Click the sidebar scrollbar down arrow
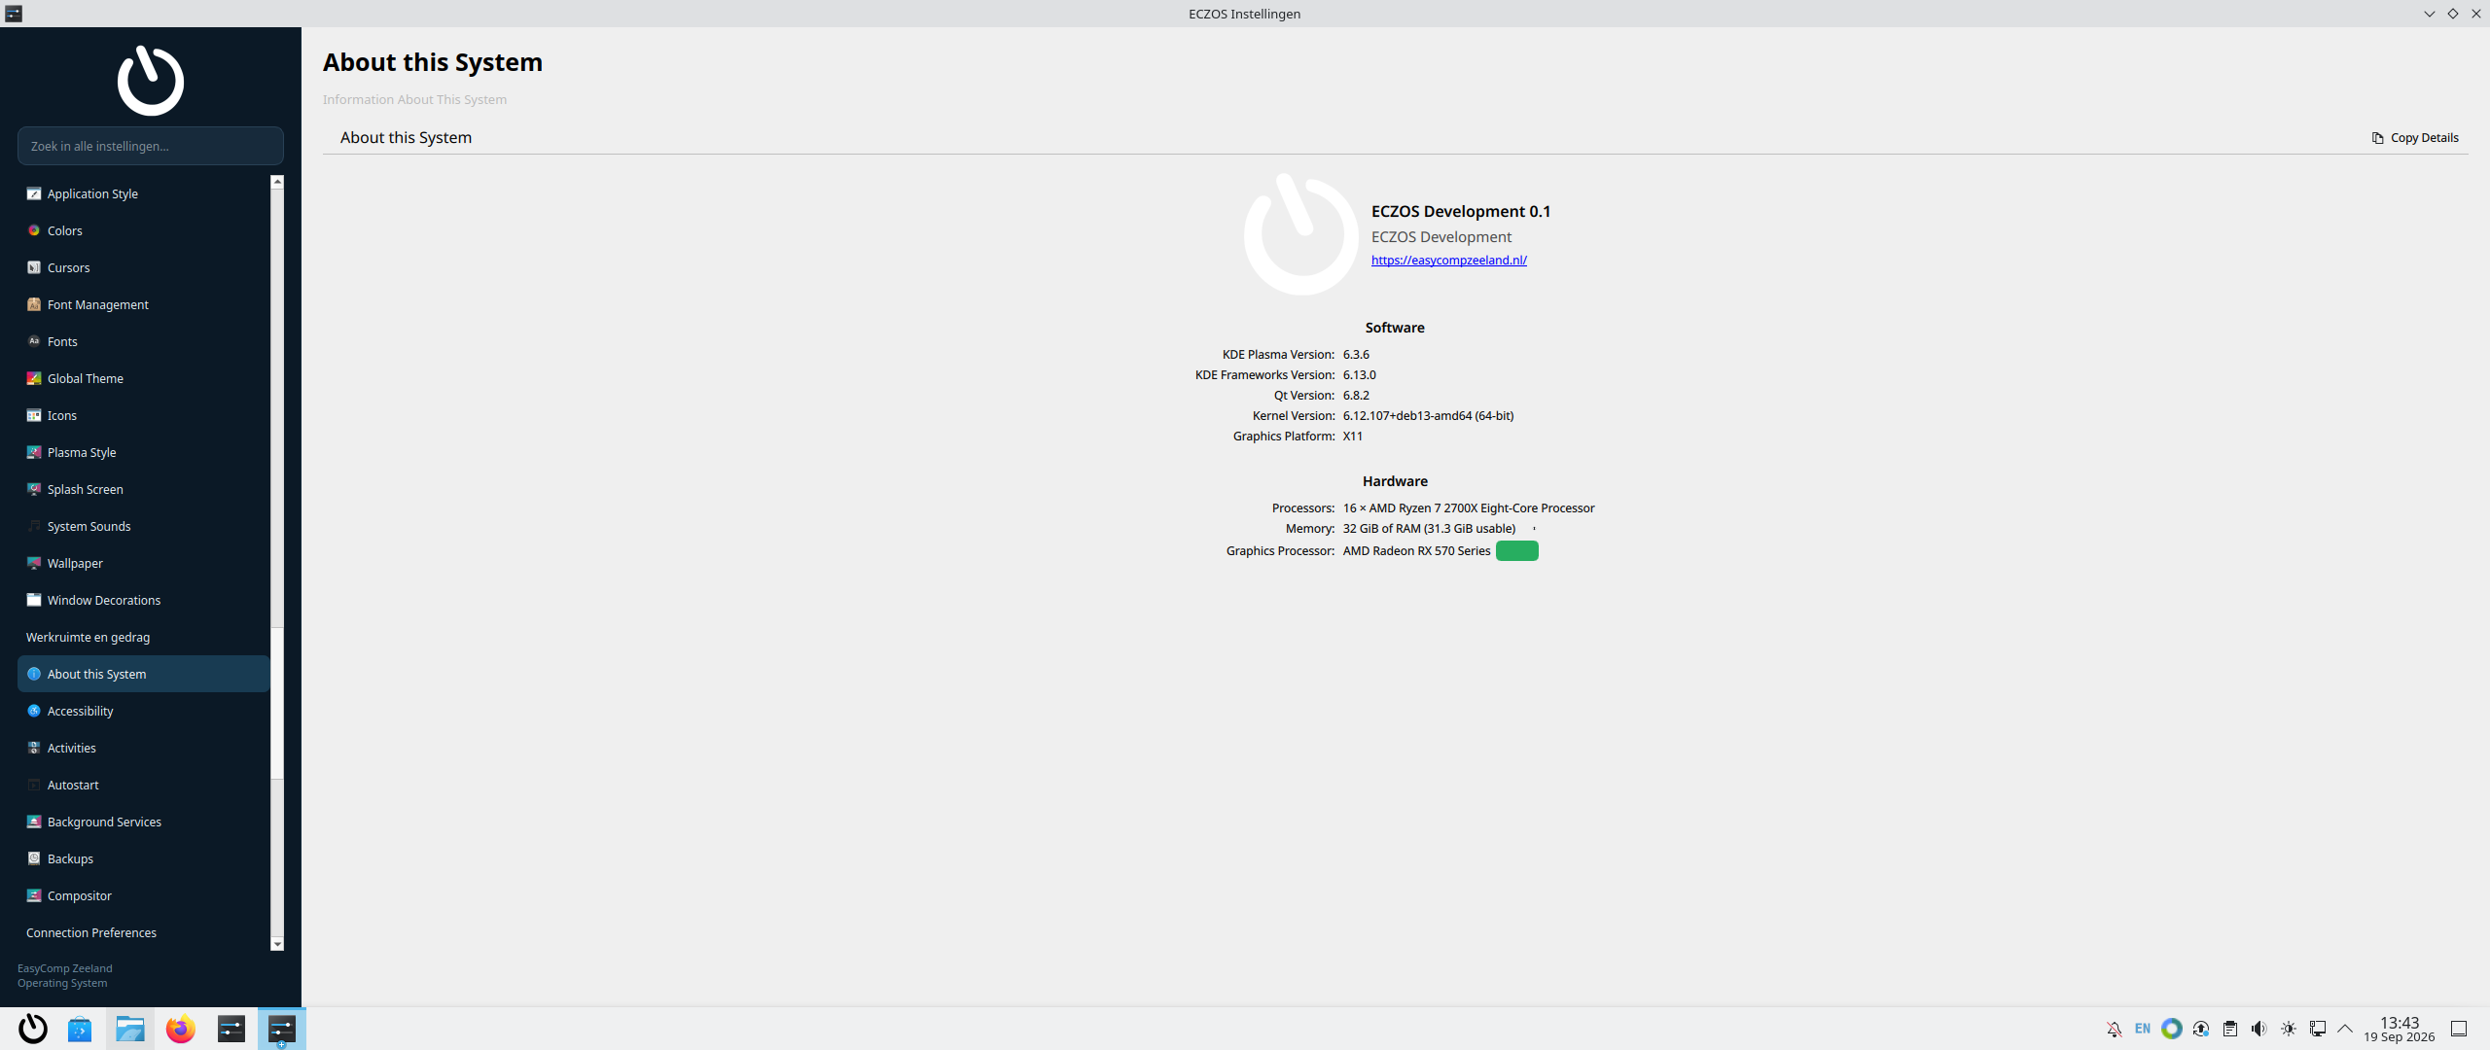 click(x=277, y=944)
